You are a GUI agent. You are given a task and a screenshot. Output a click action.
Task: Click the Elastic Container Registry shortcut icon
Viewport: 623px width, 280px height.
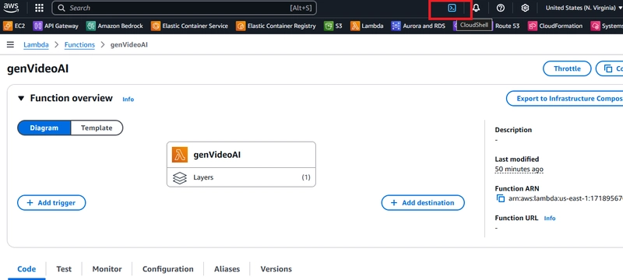(x=241, y=26)
